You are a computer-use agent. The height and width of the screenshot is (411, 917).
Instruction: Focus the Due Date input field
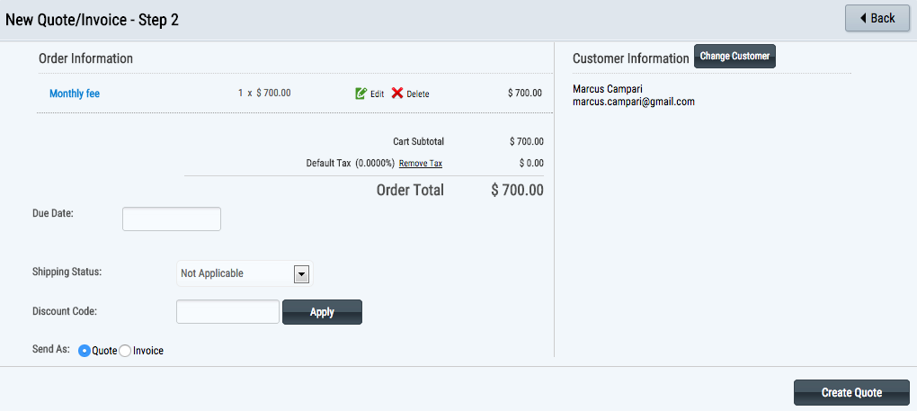point(172,219)
